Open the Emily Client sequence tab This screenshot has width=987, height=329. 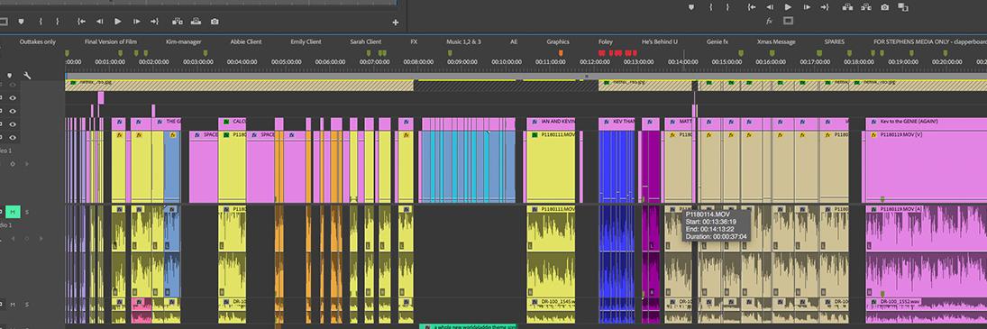click(x=306, y=41)
